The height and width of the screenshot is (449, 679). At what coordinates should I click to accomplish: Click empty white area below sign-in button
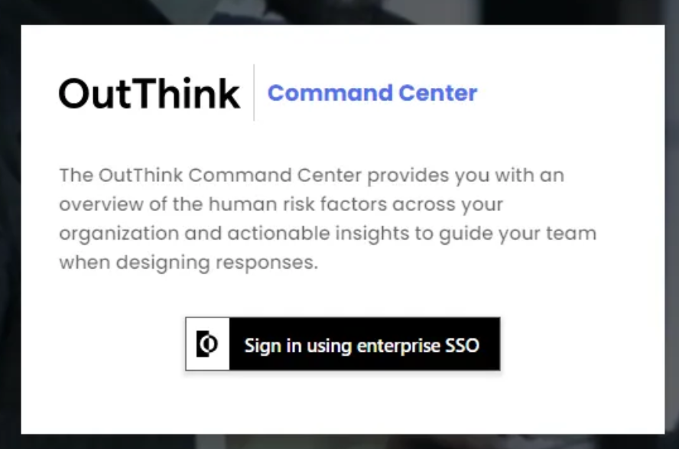coord(343,402)
